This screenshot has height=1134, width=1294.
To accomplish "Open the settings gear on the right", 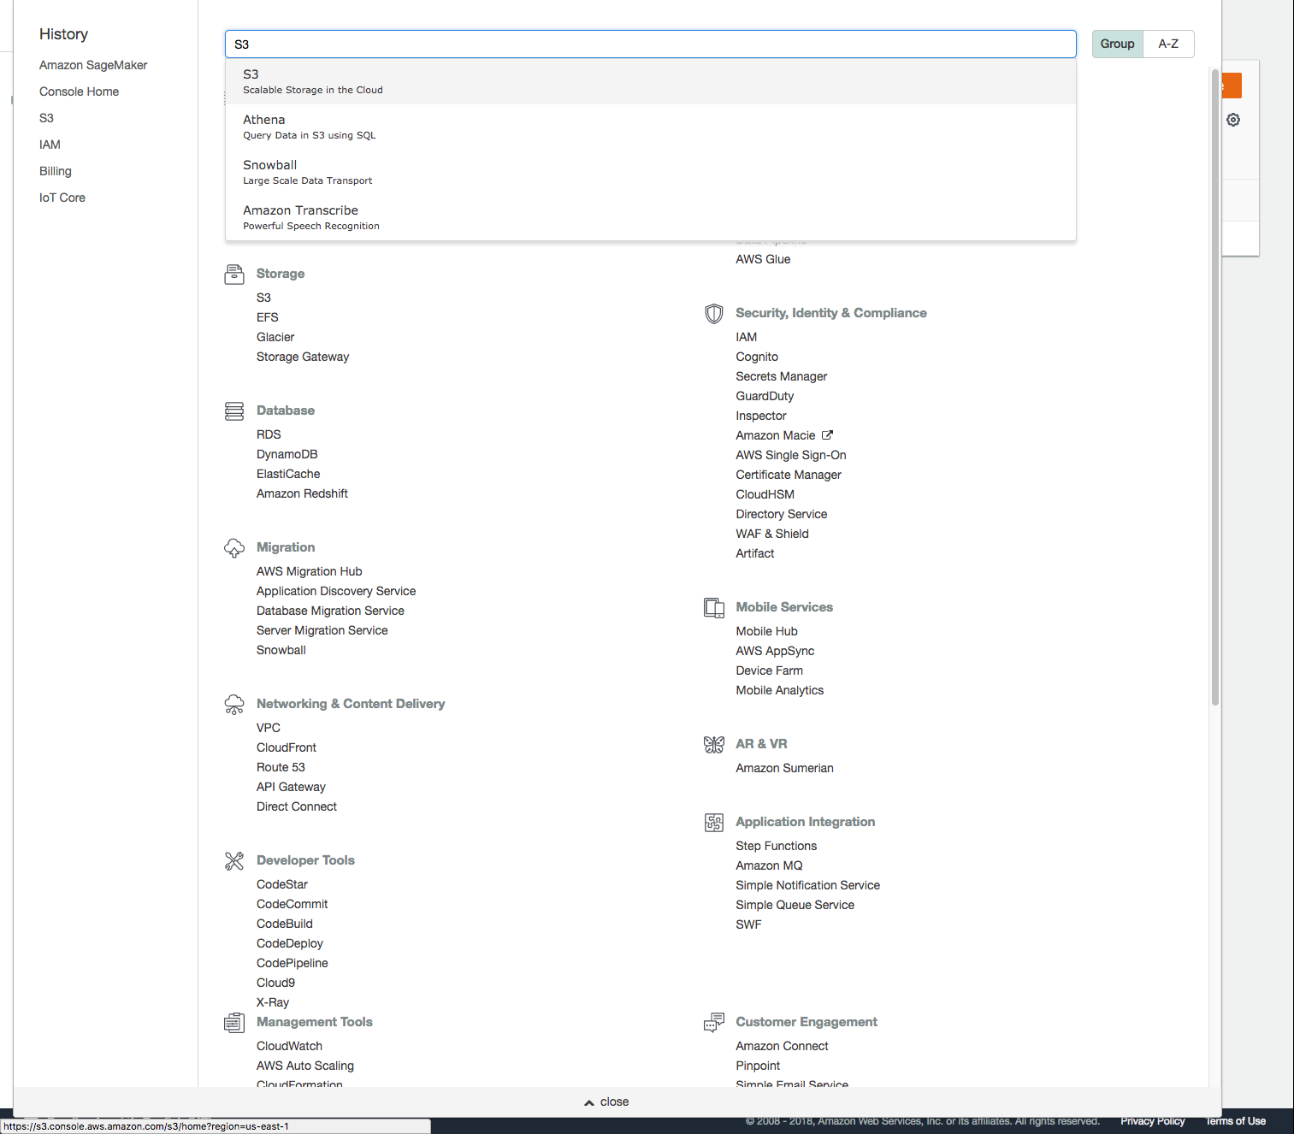I will coord(1233,120).
